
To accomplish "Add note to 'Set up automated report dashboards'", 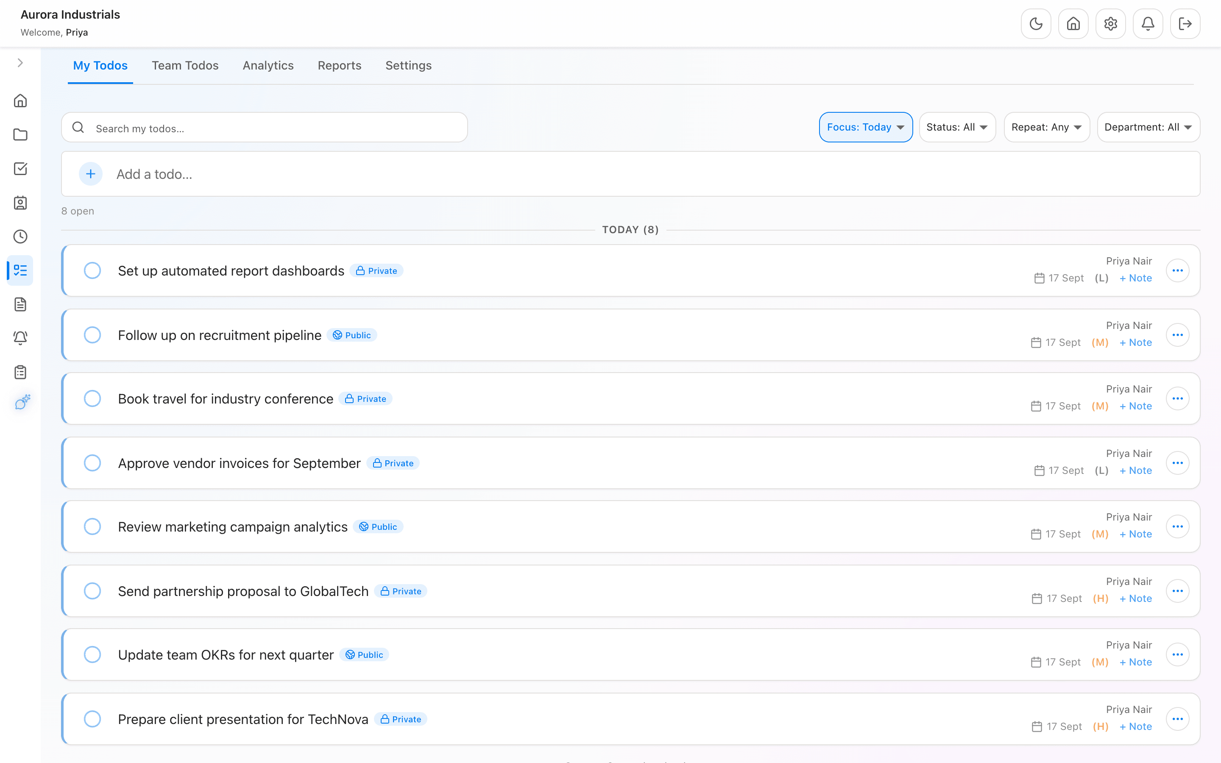I will [x=1135, y=278].
